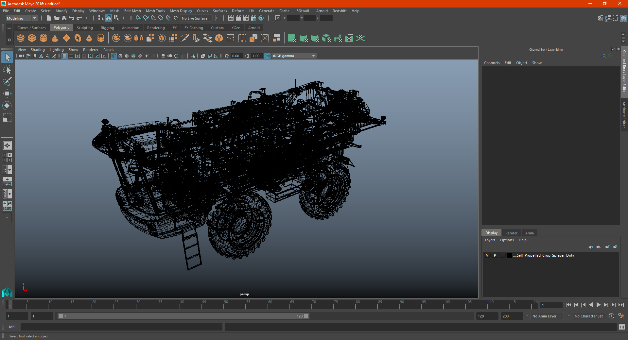Open the No Character Set dropdown
The width and height of the screenshot is (628, 340).
589,316
